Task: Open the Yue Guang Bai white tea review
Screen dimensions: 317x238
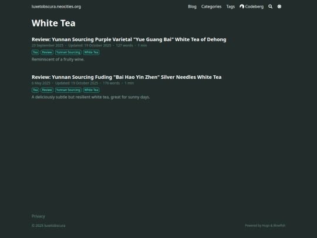Action: coord(129,39)
